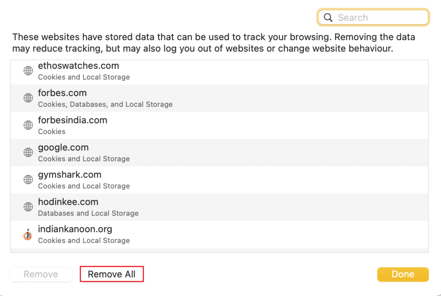This screenshot has height=296, width=441.
Task: Select the indiankanoon.org row
Action: point(215,234)
